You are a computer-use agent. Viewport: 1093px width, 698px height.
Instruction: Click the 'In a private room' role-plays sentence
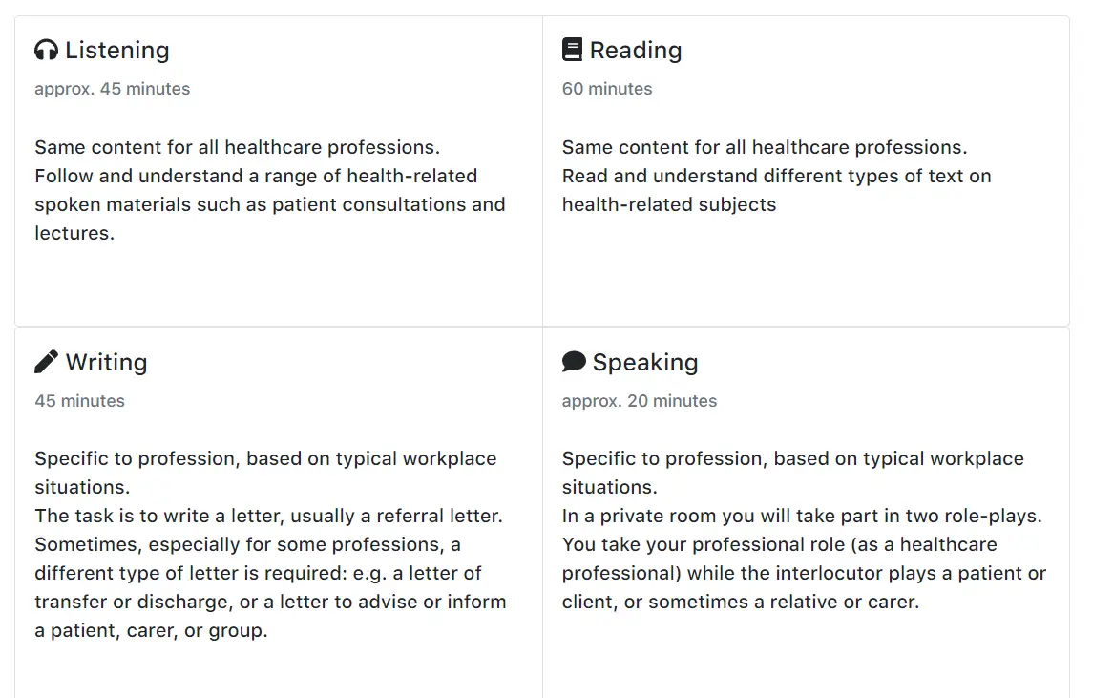pyautogui.click(x=801, y=516)
